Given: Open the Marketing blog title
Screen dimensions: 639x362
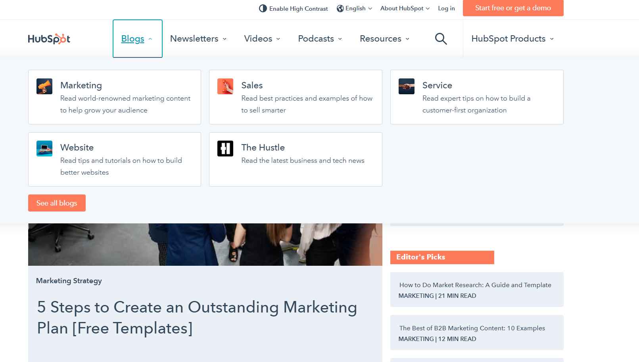Looking at the screenshot, I should (81, 85).
